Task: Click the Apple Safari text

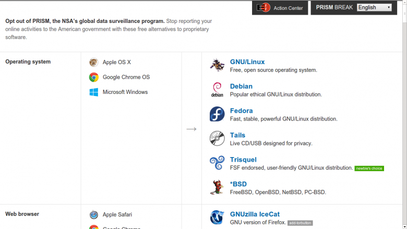Action: point(117,215)
